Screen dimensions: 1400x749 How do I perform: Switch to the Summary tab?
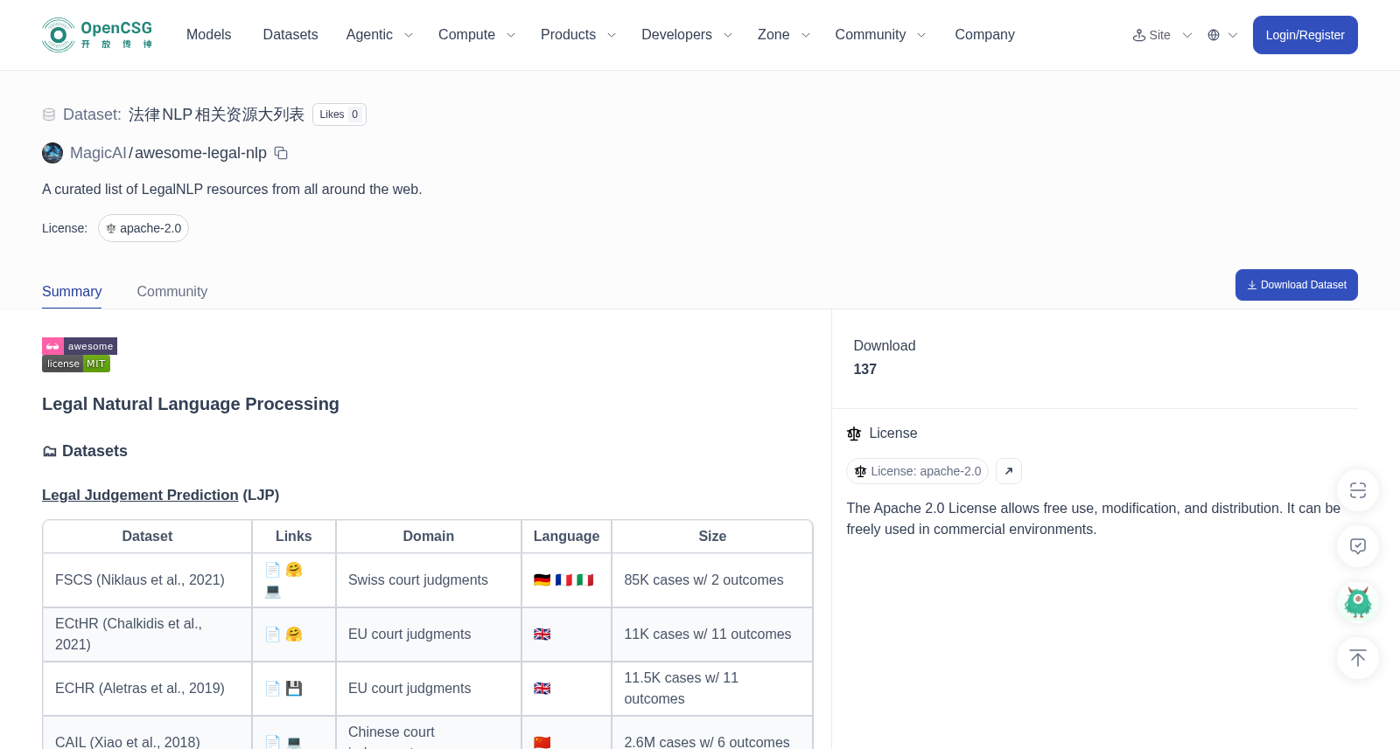(x=72, y=292)
